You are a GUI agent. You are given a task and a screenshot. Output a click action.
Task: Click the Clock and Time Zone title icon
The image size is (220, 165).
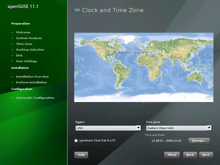tap(77, 10)
